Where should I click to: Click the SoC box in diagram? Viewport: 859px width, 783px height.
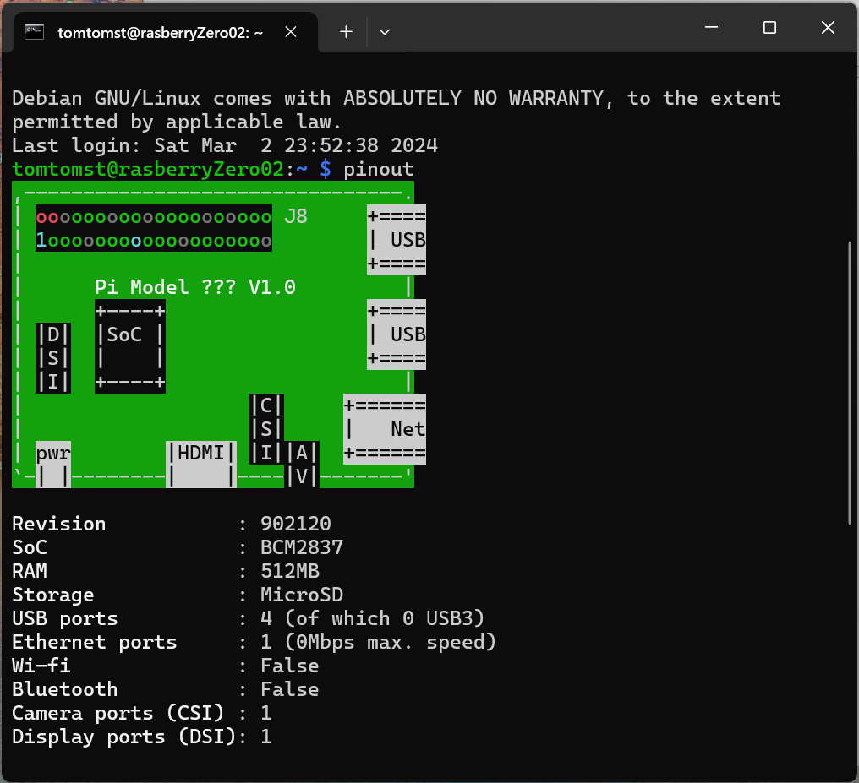(x=130, y=346)
